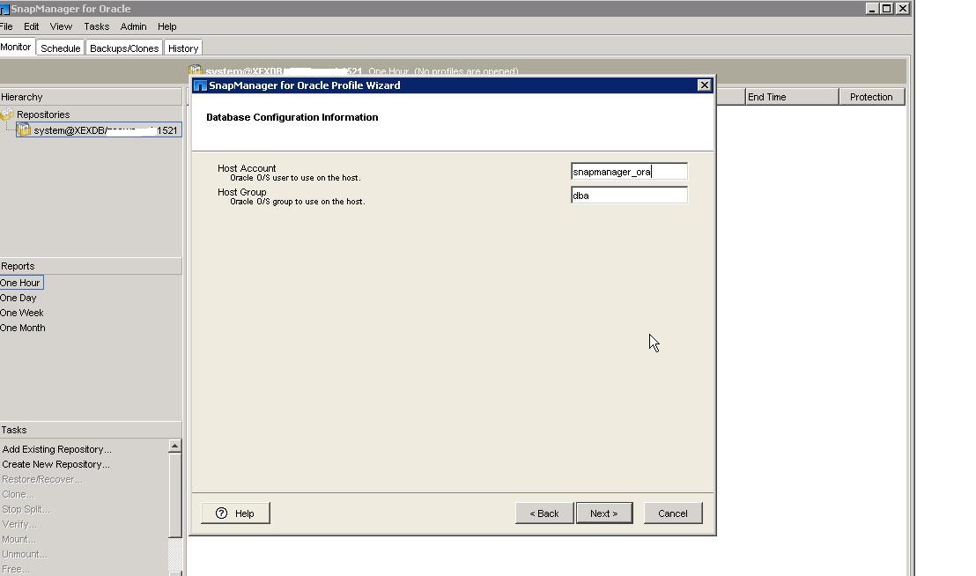This screenshot has height=576, width=976.
Task: Open the Help menu in menu bar
Action: point(166,26)
